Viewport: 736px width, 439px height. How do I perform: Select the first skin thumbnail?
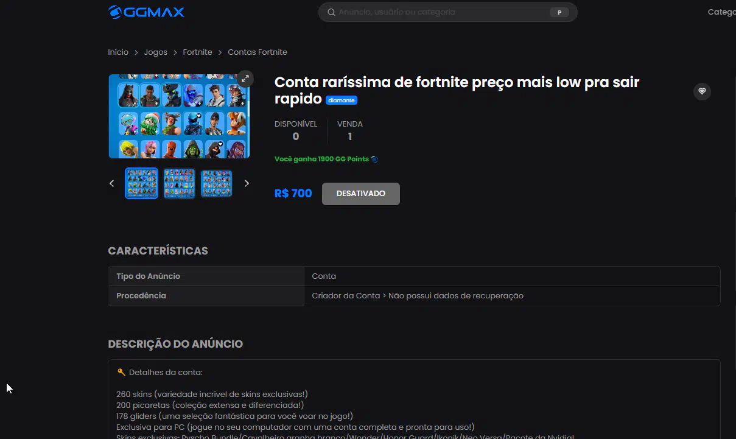pos(141,183)
